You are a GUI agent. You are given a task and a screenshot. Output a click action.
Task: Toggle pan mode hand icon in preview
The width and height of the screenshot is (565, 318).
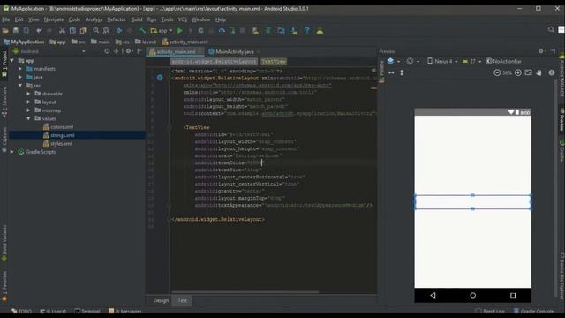(539, 72)
